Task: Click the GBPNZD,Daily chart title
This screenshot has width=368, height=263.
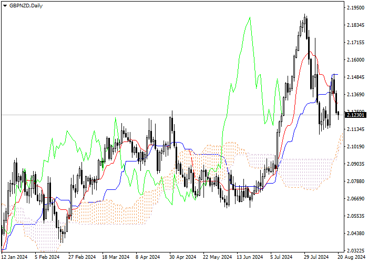Action: 26,6
